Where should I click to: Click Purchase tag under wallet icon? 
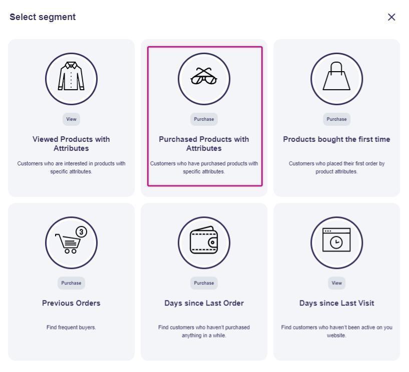[204, 283]
